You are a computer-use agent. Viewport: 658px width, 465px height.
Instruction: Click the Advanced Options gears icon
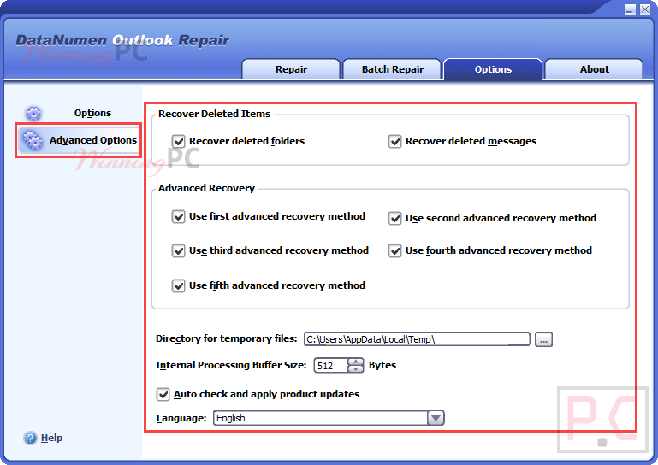tap(33, 140)
